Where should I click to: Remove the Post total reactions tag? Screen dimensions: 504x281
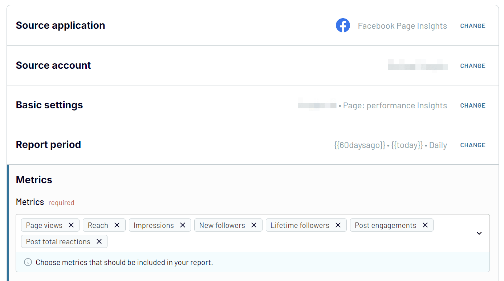point(99,242)
